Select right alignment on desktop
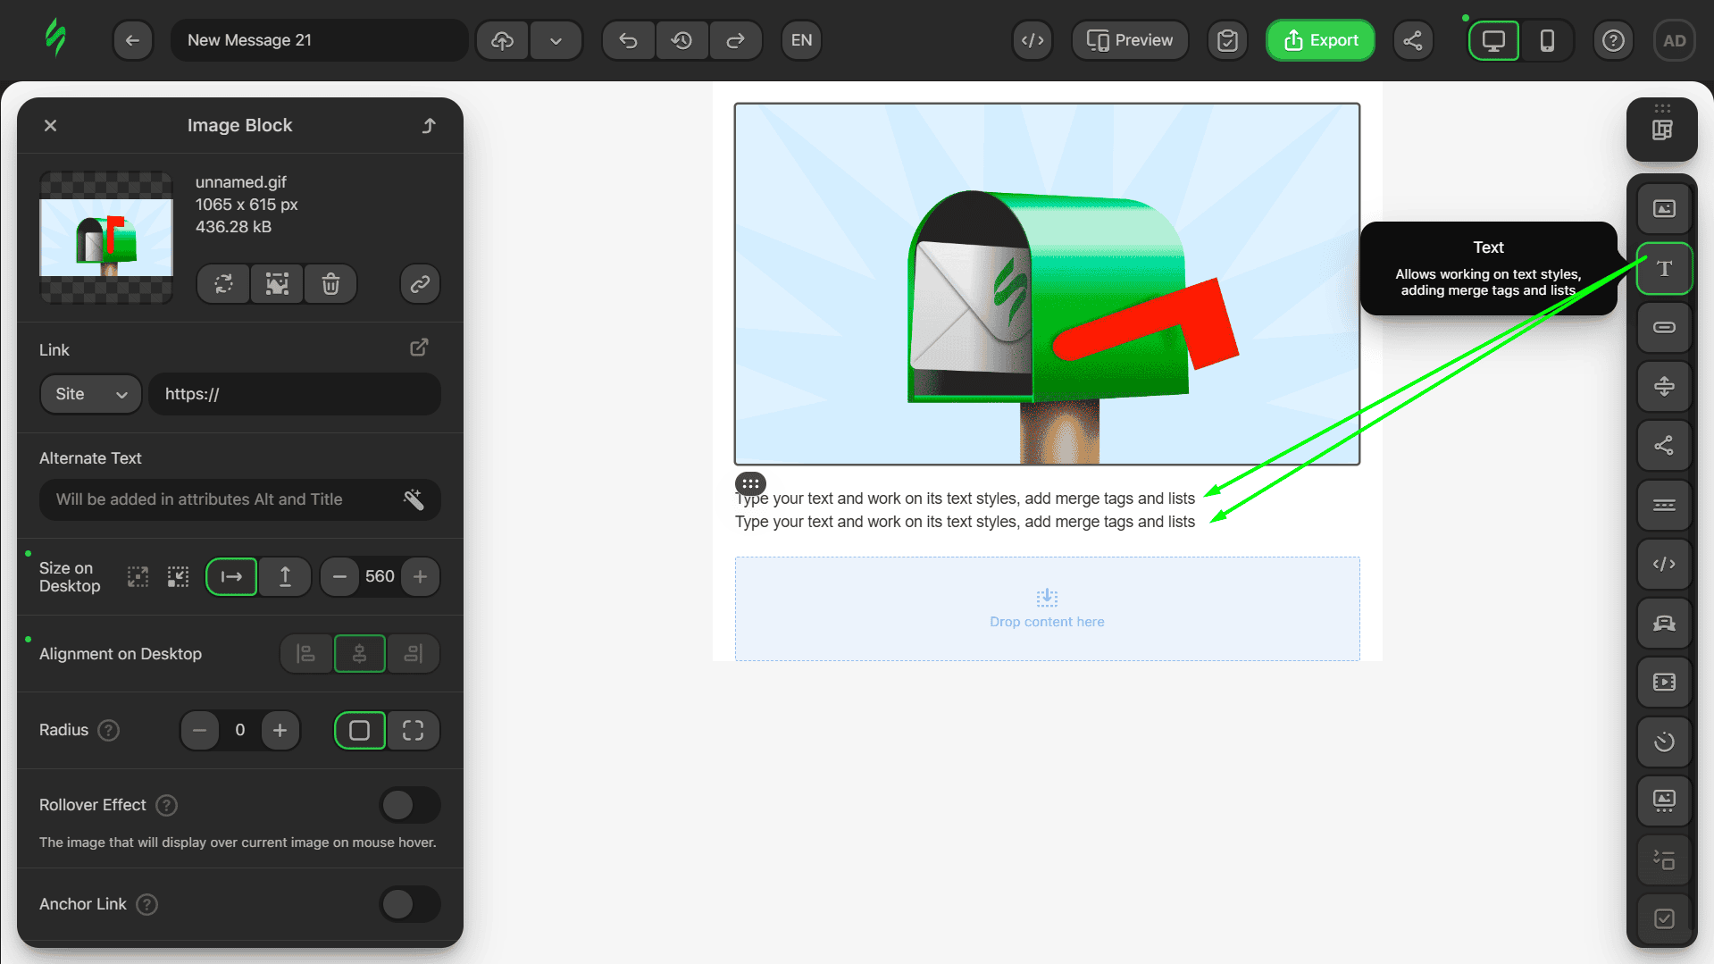 coord(413,653)
